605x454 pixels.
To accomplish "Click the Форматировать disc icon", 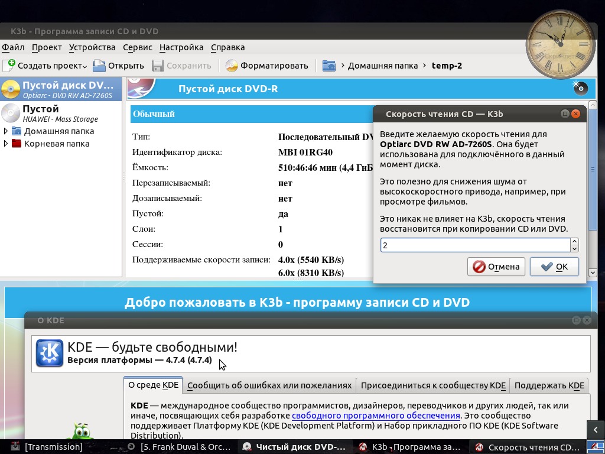I will [x=232, y=66].
